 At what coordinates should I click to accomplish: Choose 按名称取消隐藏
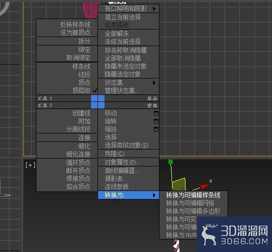coord(128,50)
